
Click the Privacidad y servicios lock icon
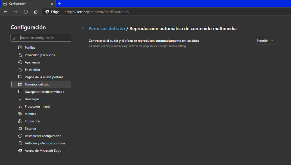[20, 55]
